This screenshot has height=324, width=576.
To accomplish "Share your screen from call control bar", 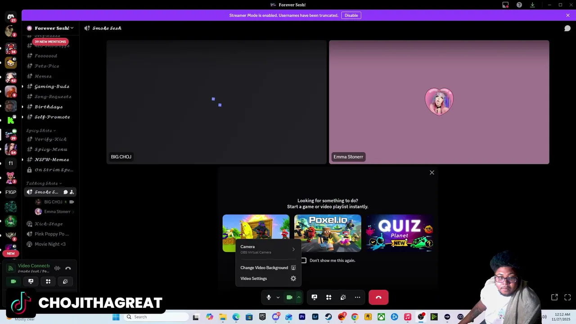I will point(314,297).
